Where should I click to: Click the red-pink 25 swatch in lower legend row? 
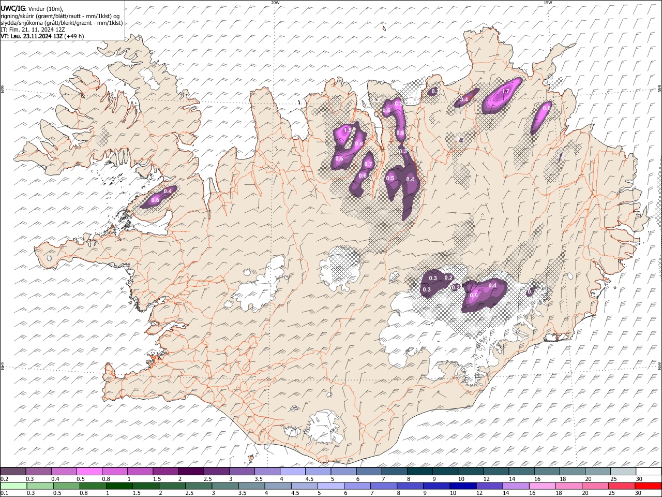tap(622, 486)
